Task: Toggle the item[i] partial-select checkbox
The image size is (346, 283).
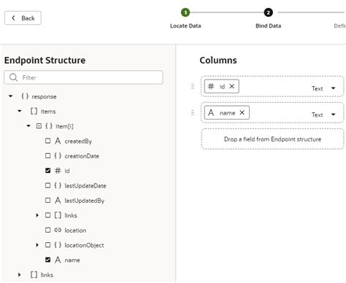Action: coord(39,126)
